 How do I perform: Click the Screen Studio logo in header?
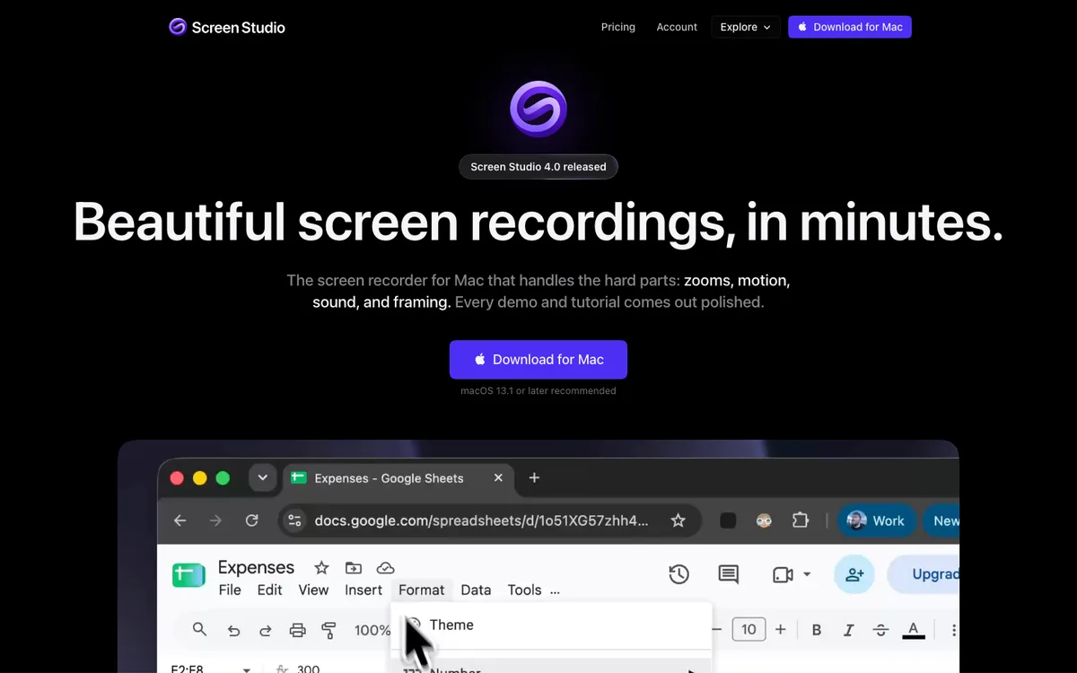(227, 27)
